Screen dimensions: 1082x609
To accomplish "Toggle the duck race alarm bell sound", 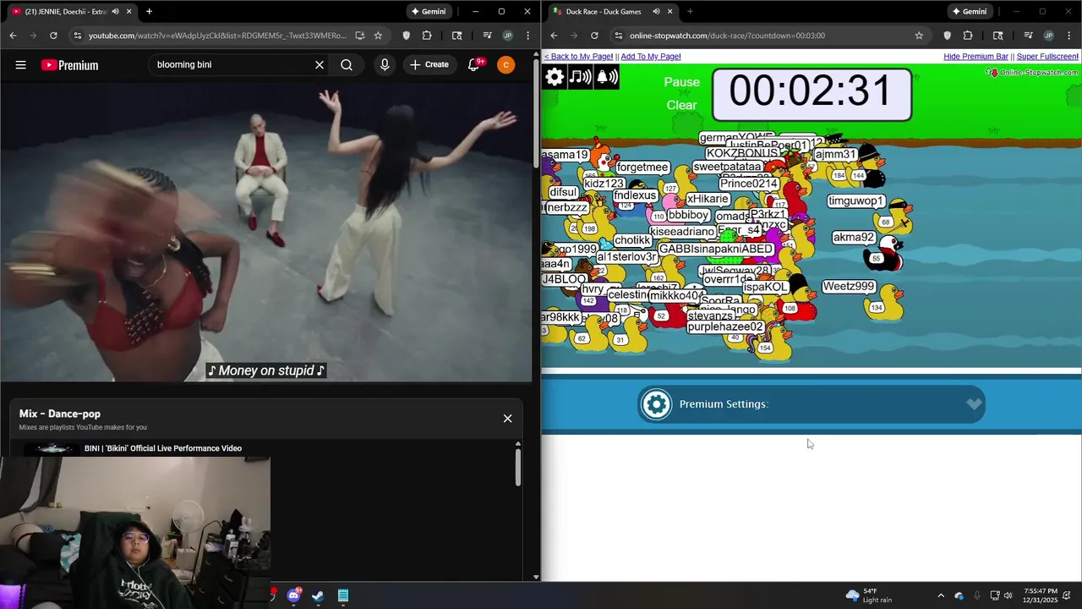I will coord(607,77).
